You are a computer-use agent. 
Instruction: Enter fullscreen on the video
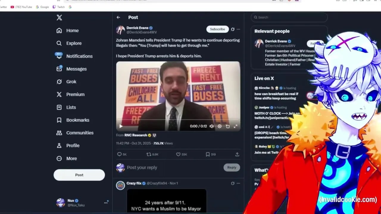(235, 126)
